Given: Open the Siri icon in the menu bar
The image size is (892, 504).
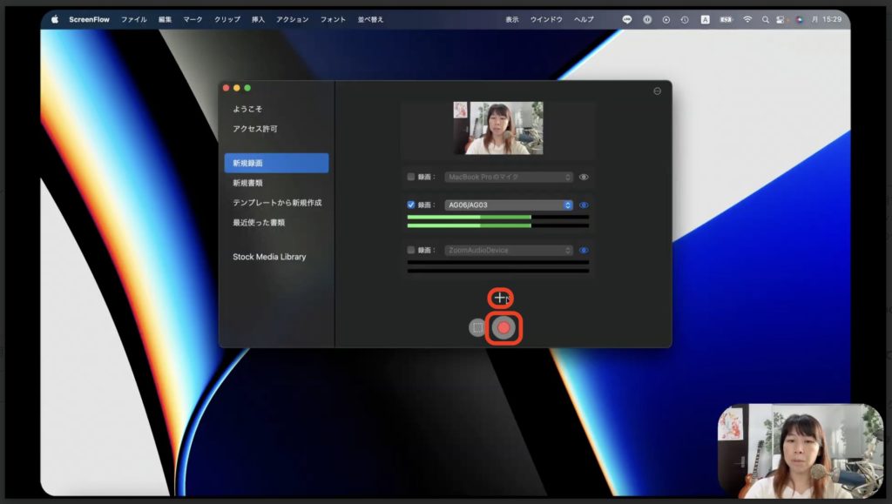Looking at the screenshot, I should (799, 19).
